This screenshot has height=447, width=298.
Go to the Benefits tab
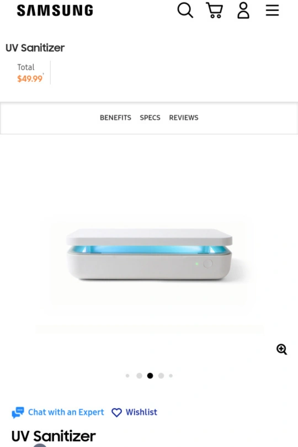coord(115,118)
